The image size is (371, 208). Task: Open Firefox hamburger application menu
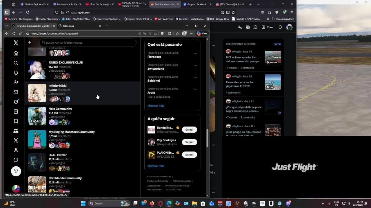[x=292, y=12]
